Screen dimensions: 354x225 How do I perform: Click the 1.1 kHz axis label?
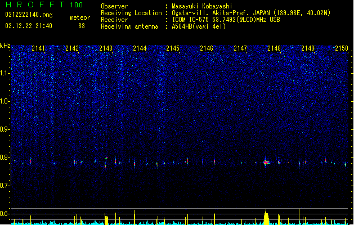(5, 73)
